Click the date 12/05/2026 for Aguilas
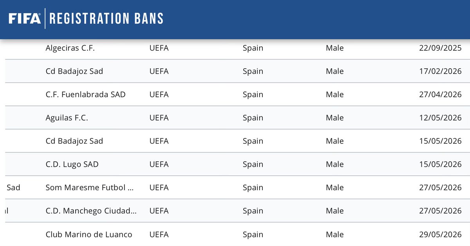This screenshot has width=470, height=246. pos(440,118)
